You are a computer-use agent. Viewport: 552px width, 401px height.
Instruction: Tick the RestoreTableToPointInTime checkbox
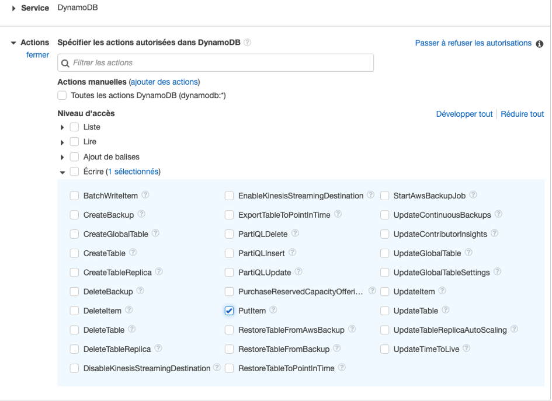click(x=229, y=368)
